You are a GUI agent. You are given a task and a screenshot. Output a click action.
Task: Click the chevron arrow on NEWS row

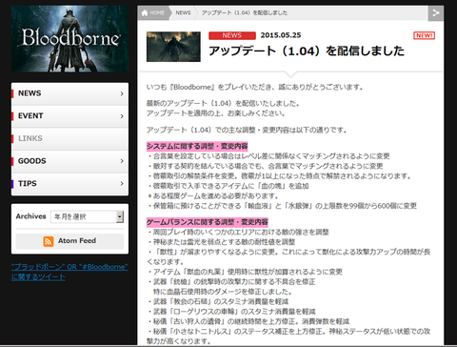click(122, 93)
